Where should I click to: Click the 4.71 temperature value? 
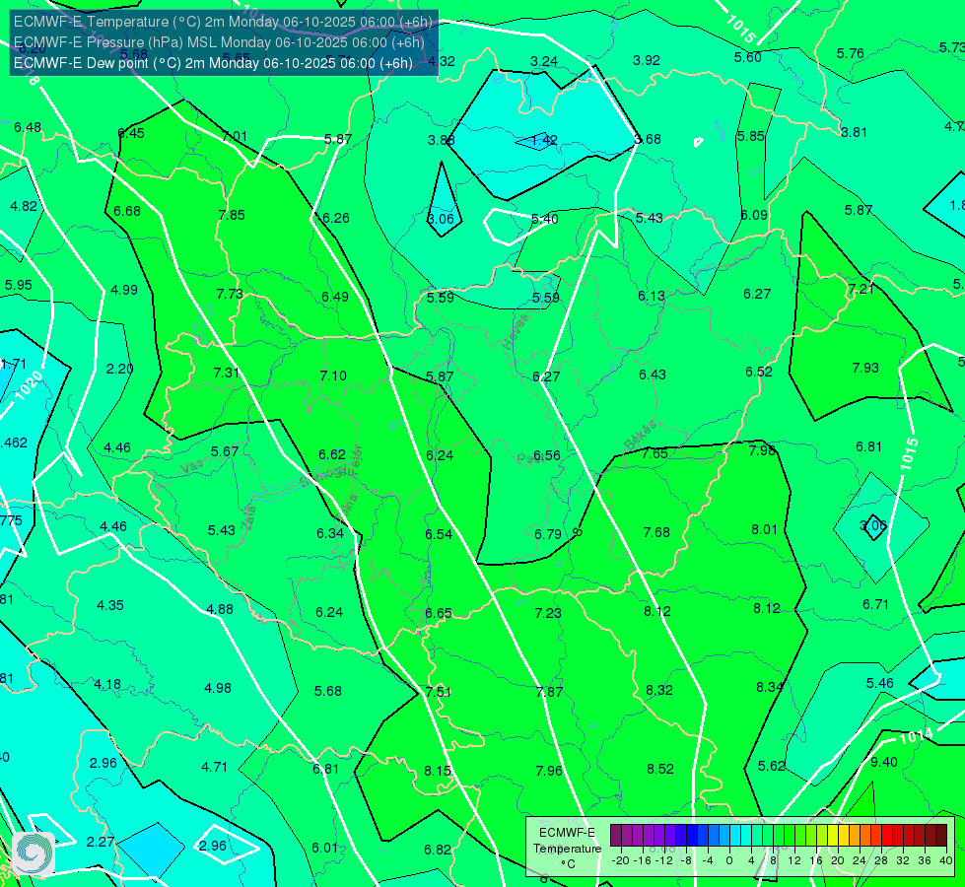tap(214, 767)
